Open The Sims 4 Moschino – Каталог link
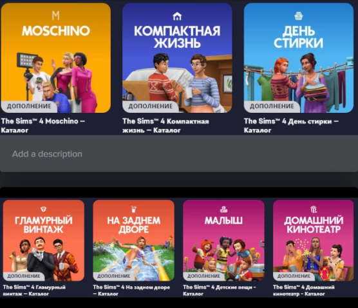This screenshot has height=308, width=358. pyautogui.click(x=43, y=126)
